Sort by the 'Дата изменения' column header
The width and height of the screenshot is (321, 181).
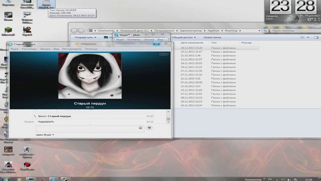[192, 43]
